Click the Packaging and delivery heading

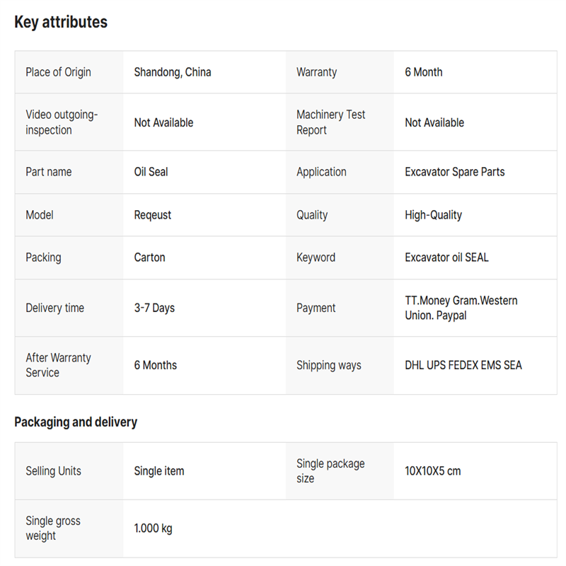(76, 422)
